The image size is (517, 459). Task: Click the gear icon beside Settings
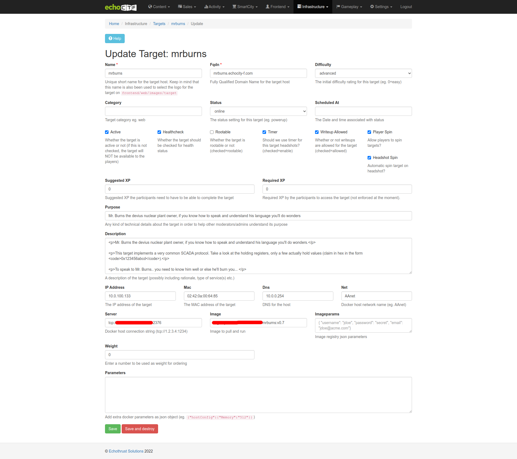point(372,6)
